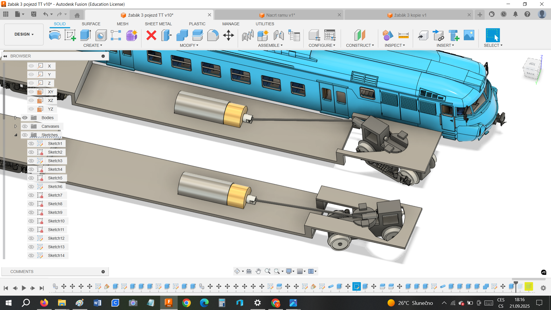Click the Measure ruler icon

(403, 35)
